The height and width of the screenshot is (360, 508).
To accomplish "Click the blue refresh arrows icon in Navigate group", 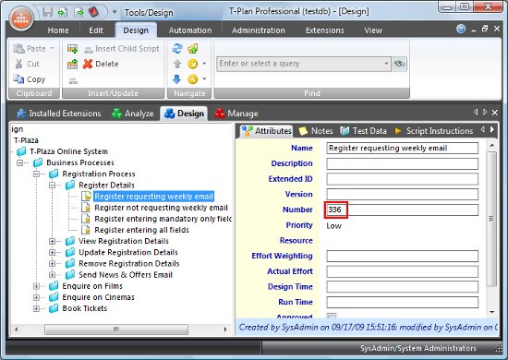I will click(x=177, y=49).
